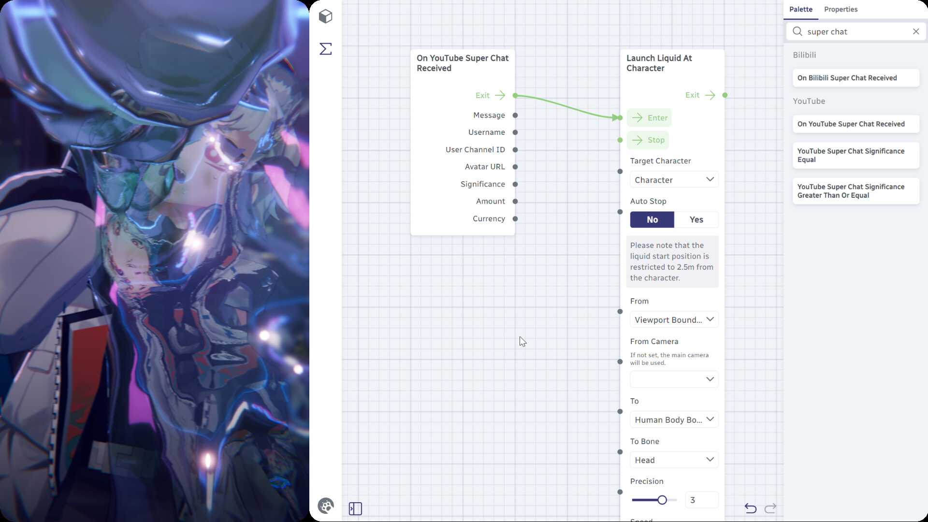Viewport: 928px width, 522px height.
Task: Click the redo arrow icon
Action: [770, 508]
